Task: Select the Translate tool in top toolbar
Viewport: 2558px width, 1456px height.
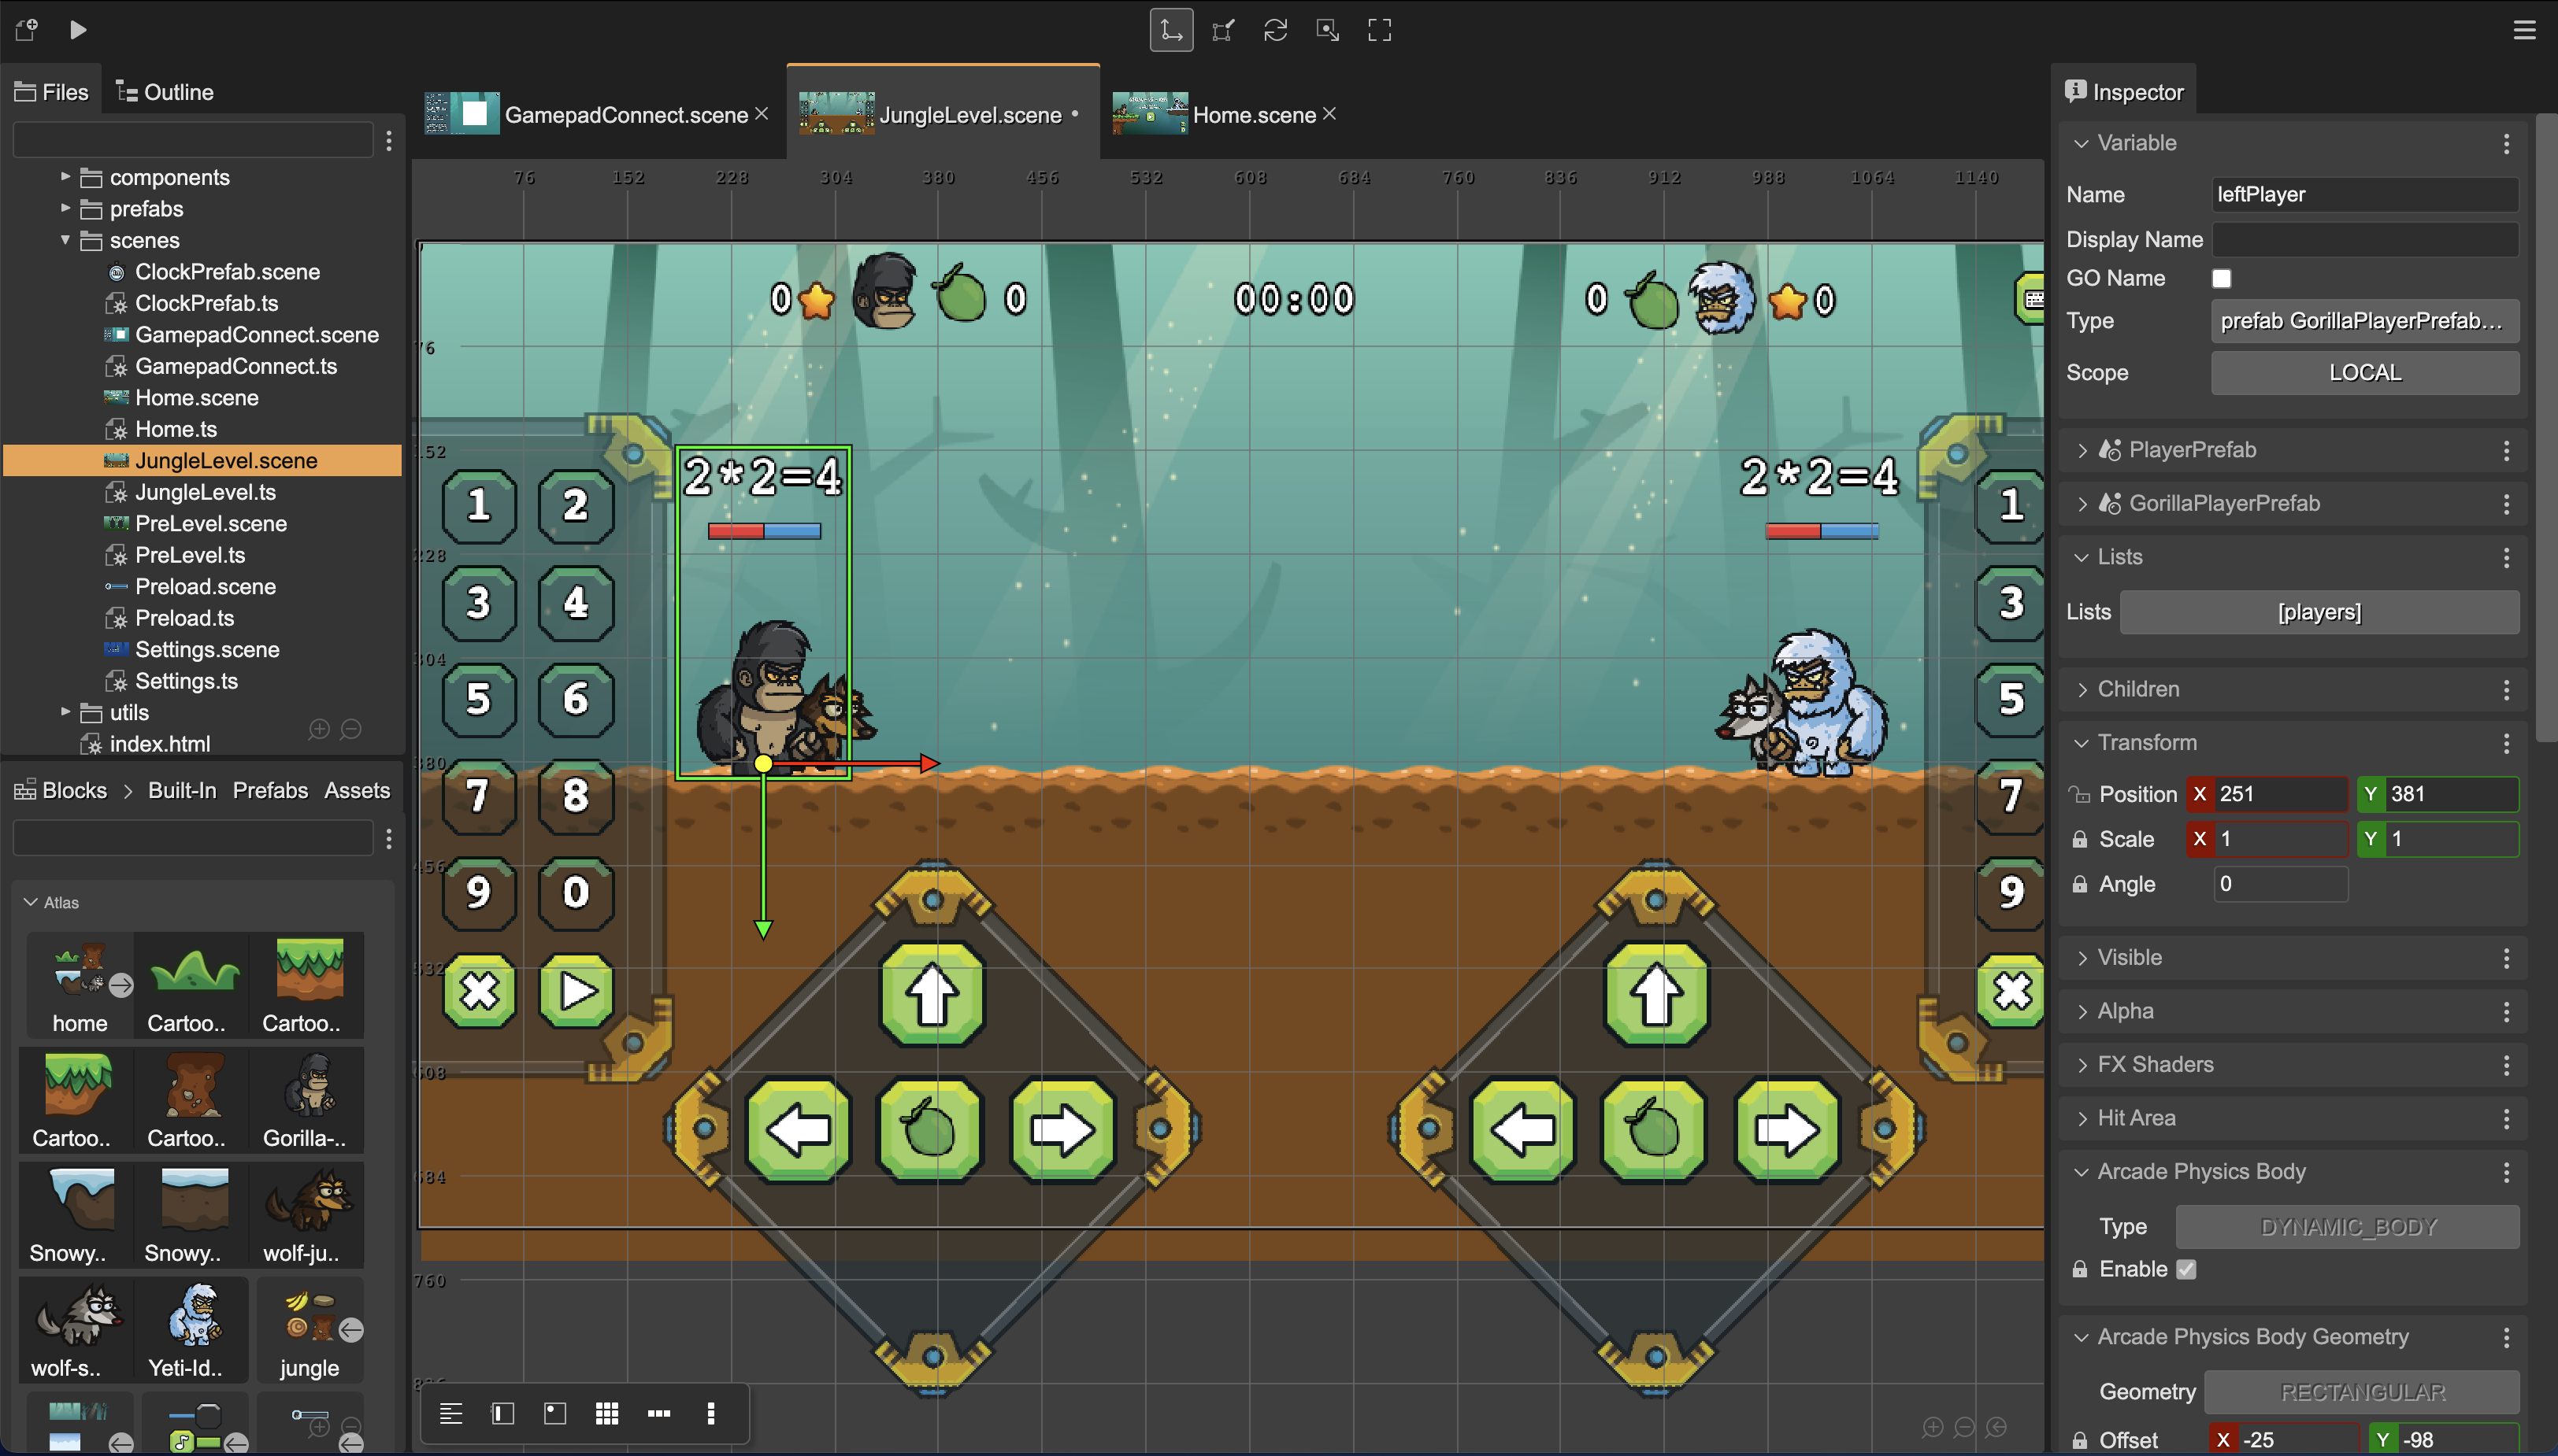Action: click(1170, 30)
